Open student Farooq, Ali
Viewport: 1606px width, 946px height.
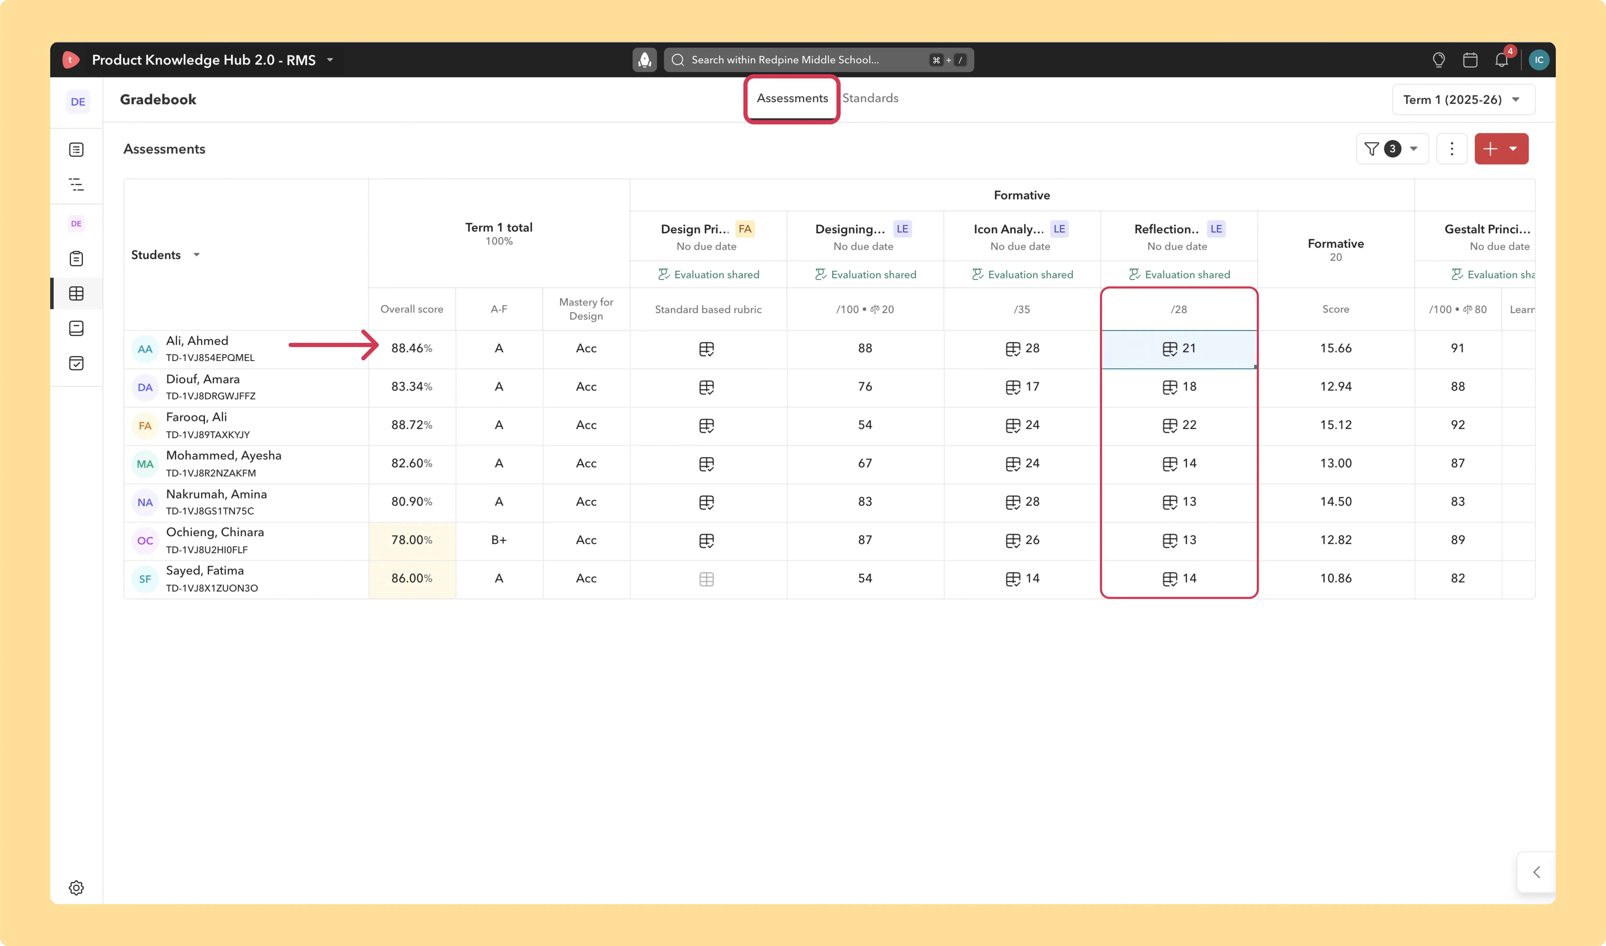(x=196, y=418)
